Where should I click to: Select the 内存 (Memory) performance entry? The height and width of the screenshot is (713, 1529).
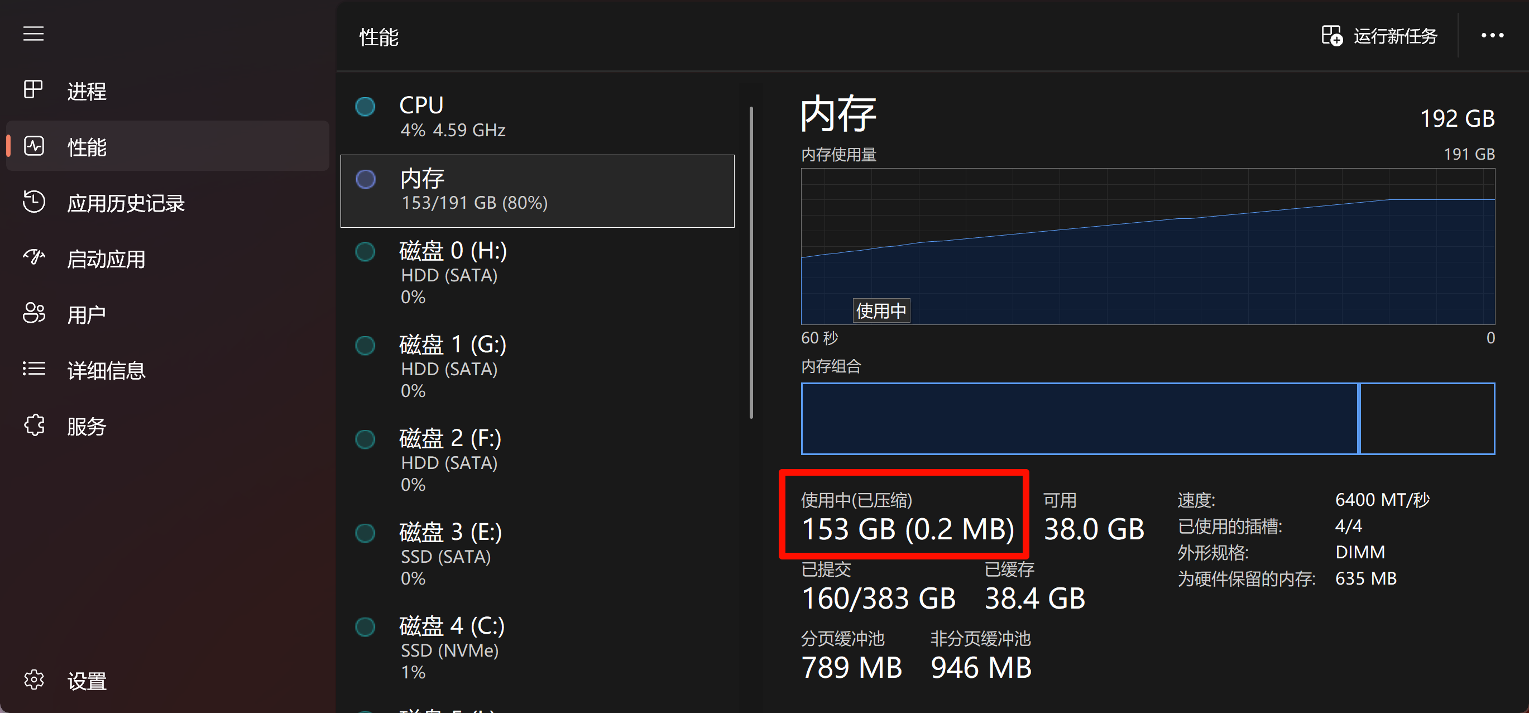click(534, 190)
